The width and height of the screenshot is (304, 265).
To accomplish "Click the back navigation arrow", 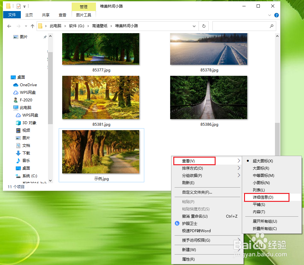I will point(9,26).
